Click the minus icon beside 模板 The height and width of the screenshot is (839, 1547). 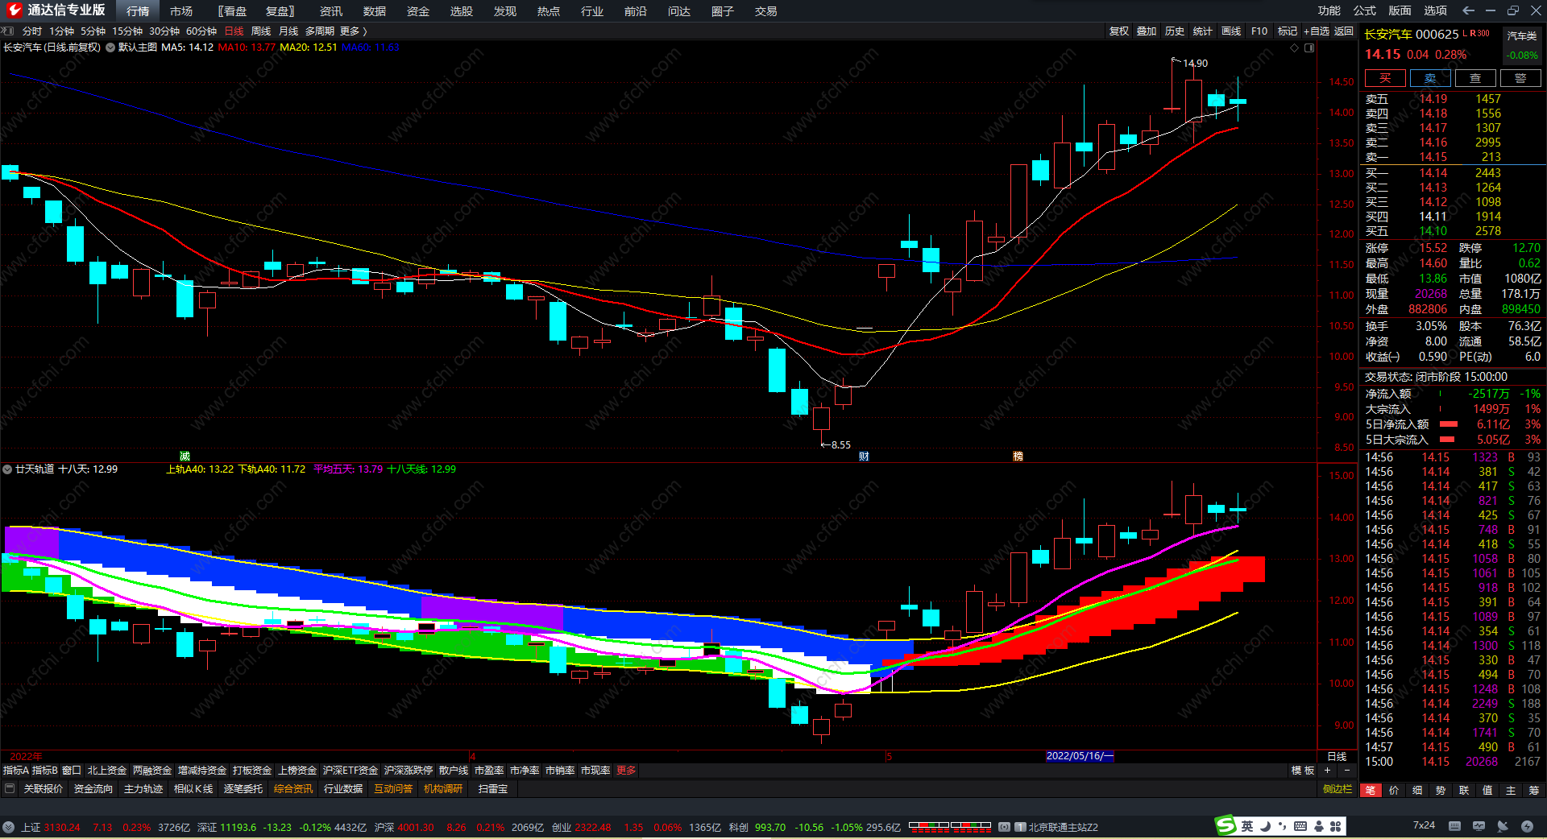[x=1346, y=771]
